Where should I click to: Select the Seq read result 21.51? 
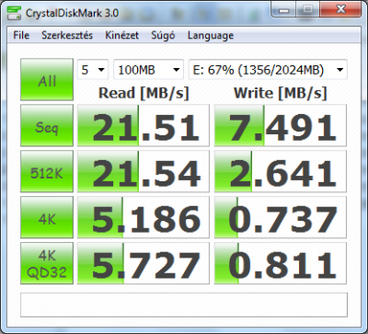point(144,125)
